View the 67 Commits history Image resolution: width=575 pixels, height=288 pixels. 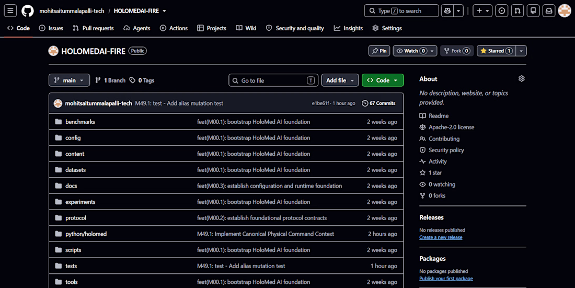(x=378, y=103)
